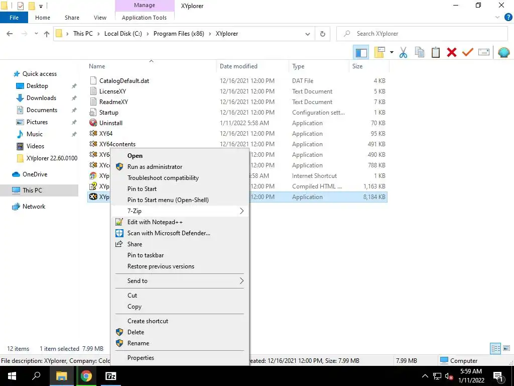Image resolution: width=514 pixels, height=386 pixels.
Task: Click the Email envelope toolbar icon
Action: click(x=483, y=52)
